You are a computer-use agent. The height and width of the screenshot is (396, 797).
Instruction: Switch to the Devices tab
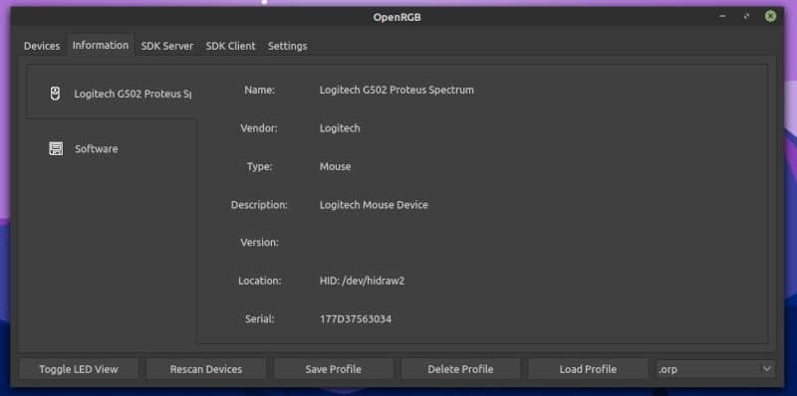point(42,46)
